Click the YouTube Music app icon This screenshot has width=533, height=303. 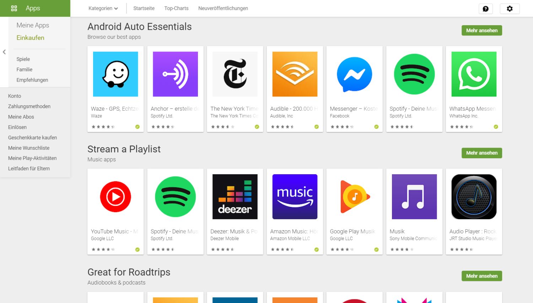tap(115, 197)
